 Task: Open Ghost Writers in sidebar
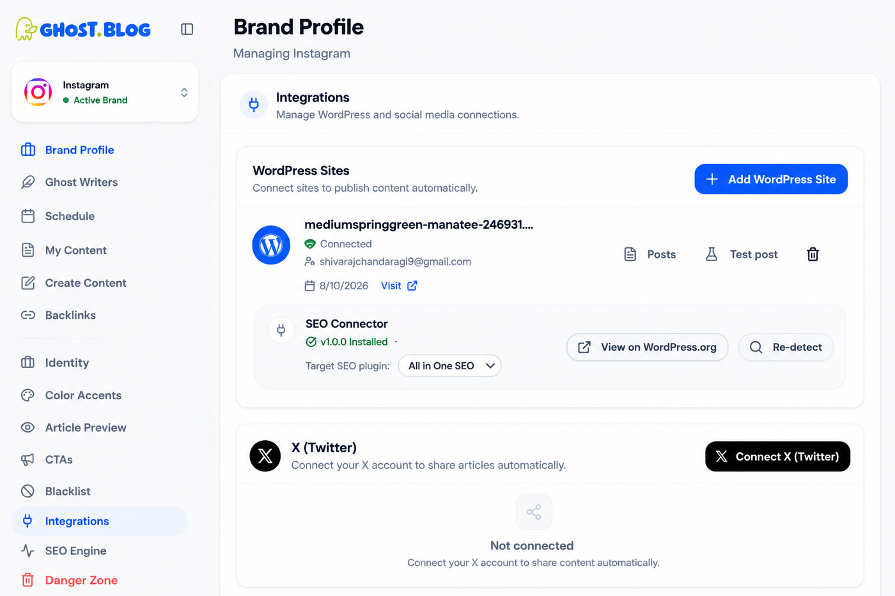point(81,182)
